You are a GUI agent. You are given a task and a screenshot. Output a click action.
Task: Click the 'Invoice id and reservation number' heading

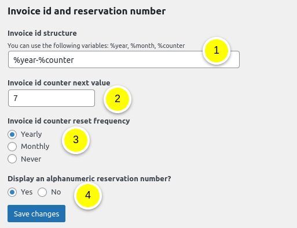[x=86, y=11]
